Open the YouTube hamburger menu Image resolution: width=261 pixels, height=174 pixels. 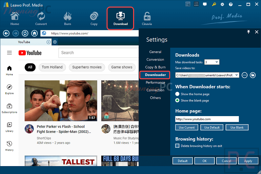[x=9, y=53]
